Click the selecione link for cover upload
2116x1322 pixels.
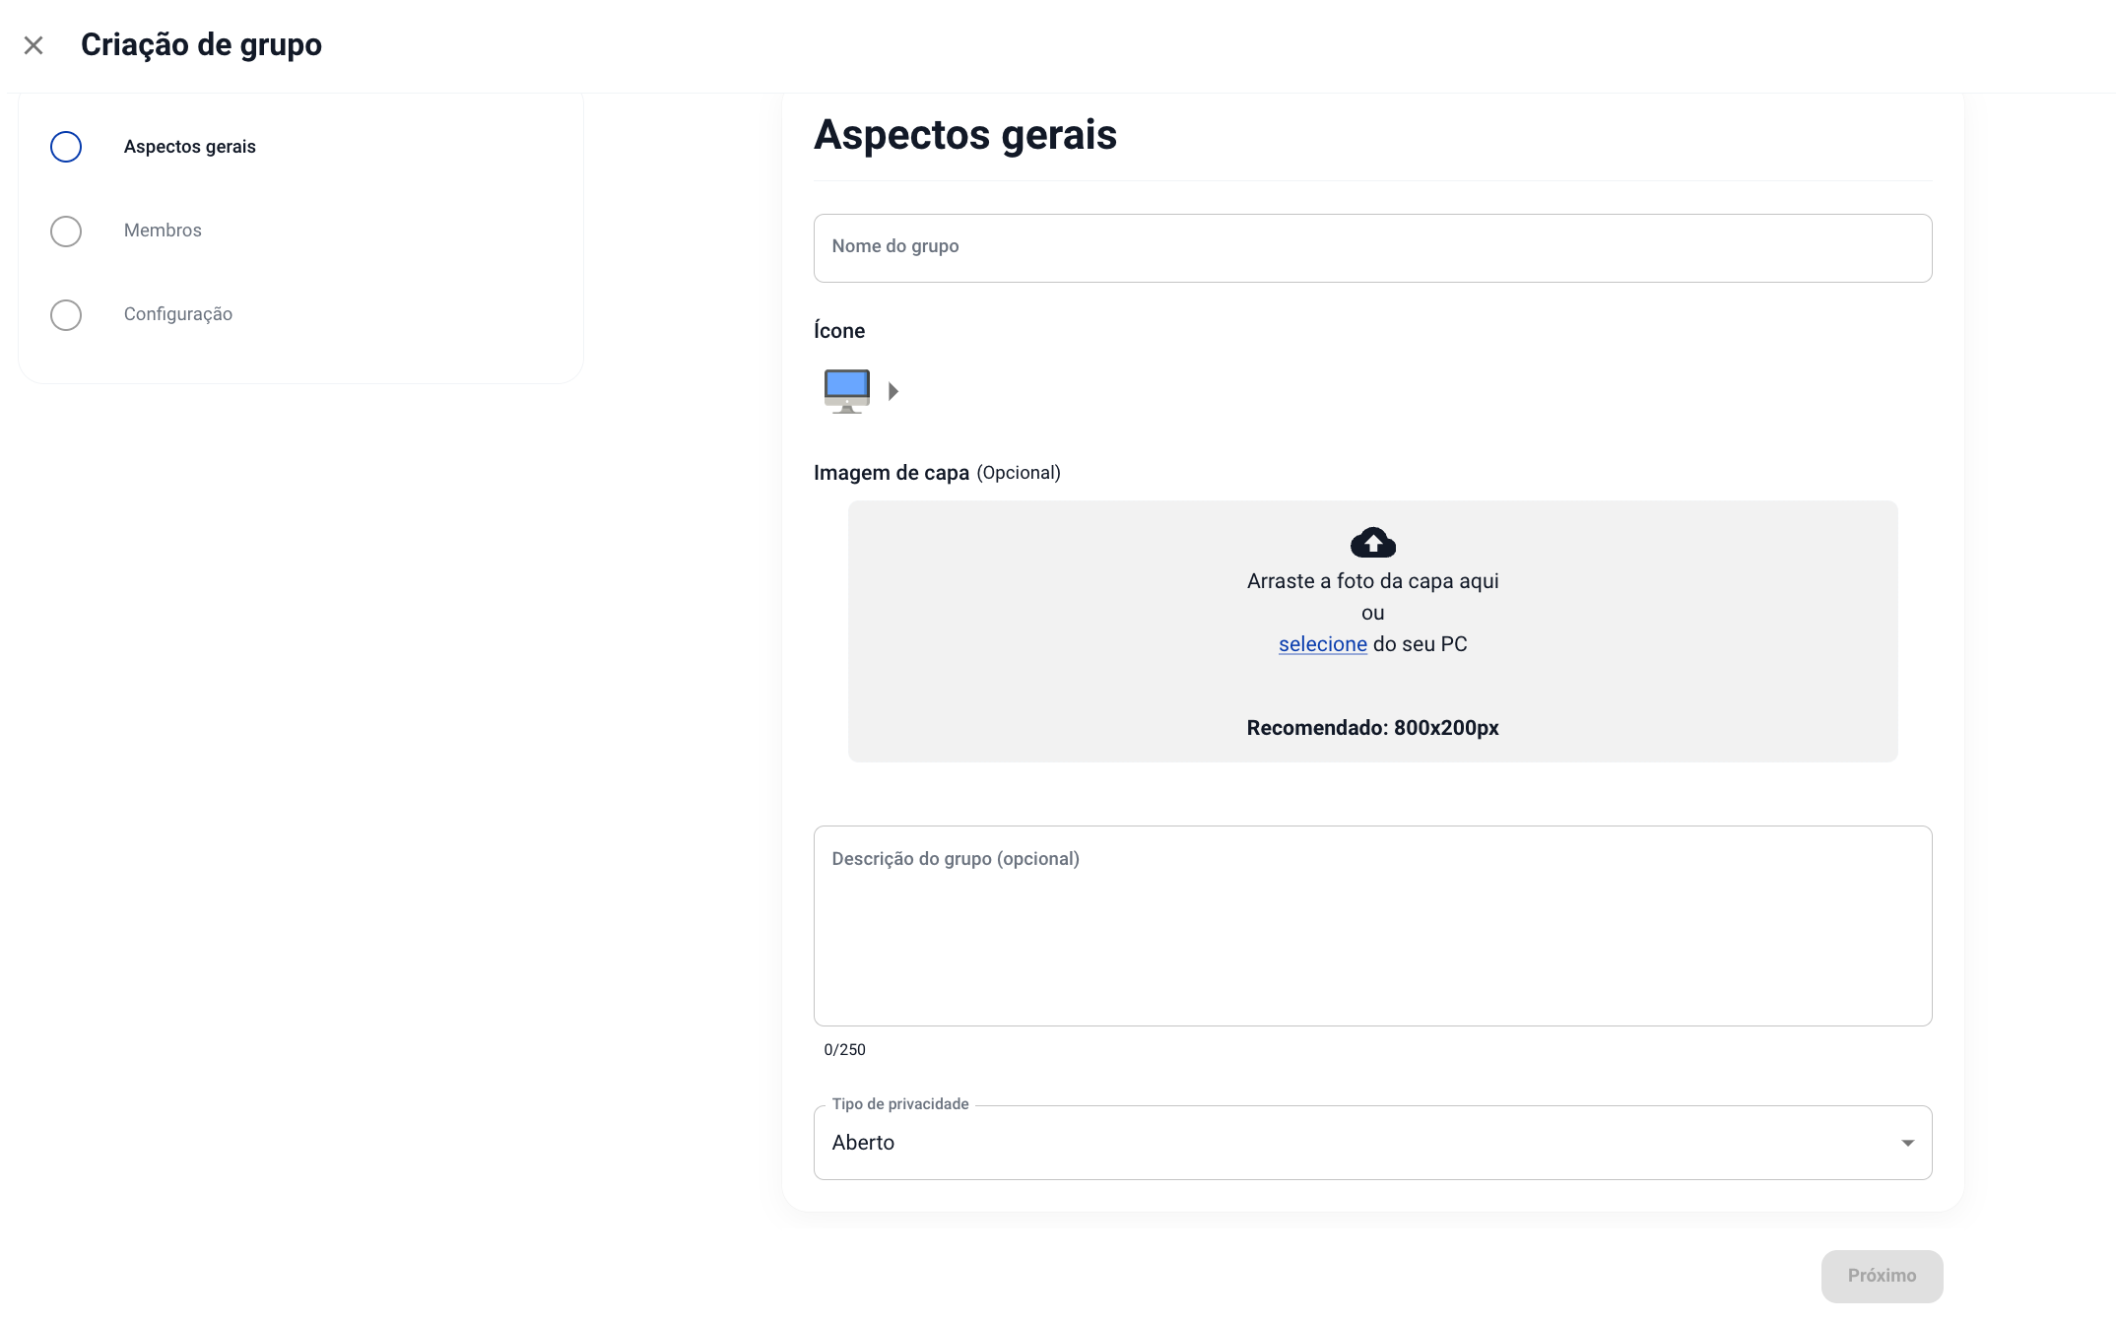(x=1322, y=644)
